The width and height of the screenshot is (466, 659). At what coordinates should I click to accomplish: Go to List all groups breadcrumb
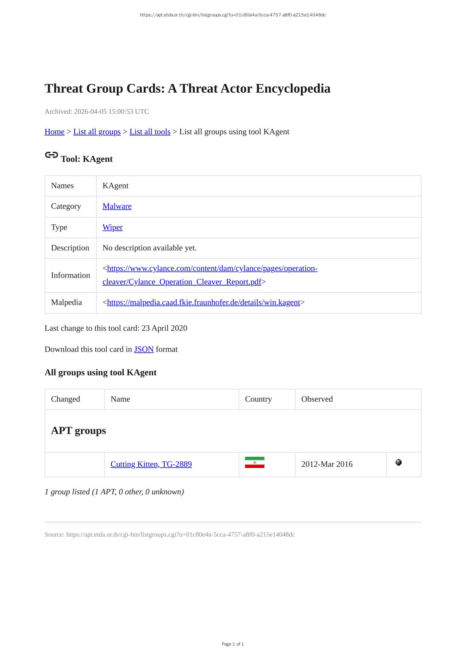point(97,132)
